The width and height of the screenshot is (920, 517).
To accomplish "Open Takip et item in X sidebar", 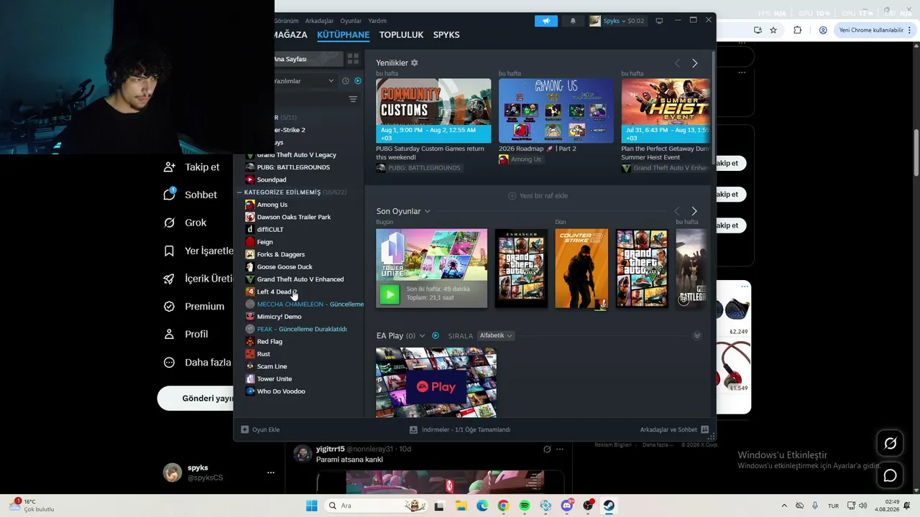I will 192,167.
